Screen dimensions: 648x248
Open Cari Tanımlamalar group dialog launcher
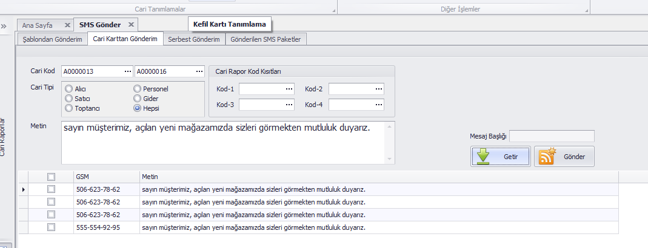pyautogui.click(x=333, y=10)
